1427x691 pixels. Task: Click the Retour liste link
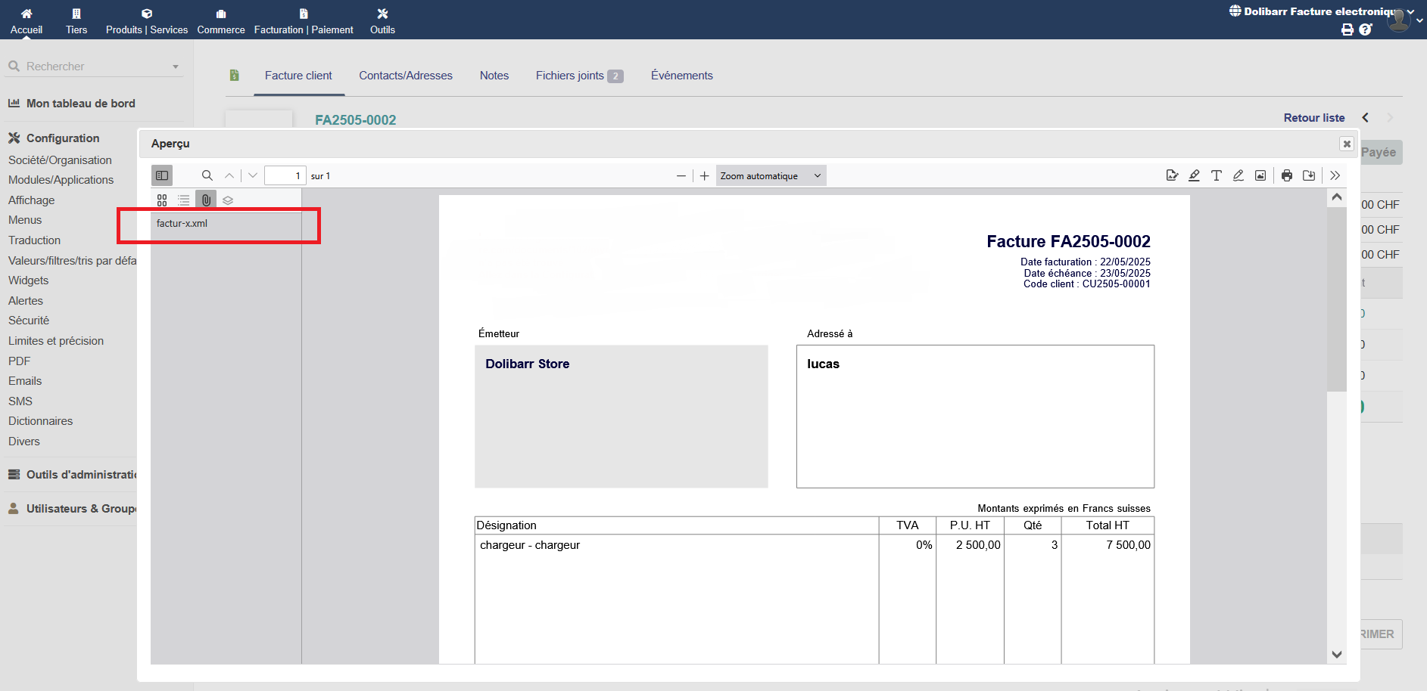[x=1313, y=118]
